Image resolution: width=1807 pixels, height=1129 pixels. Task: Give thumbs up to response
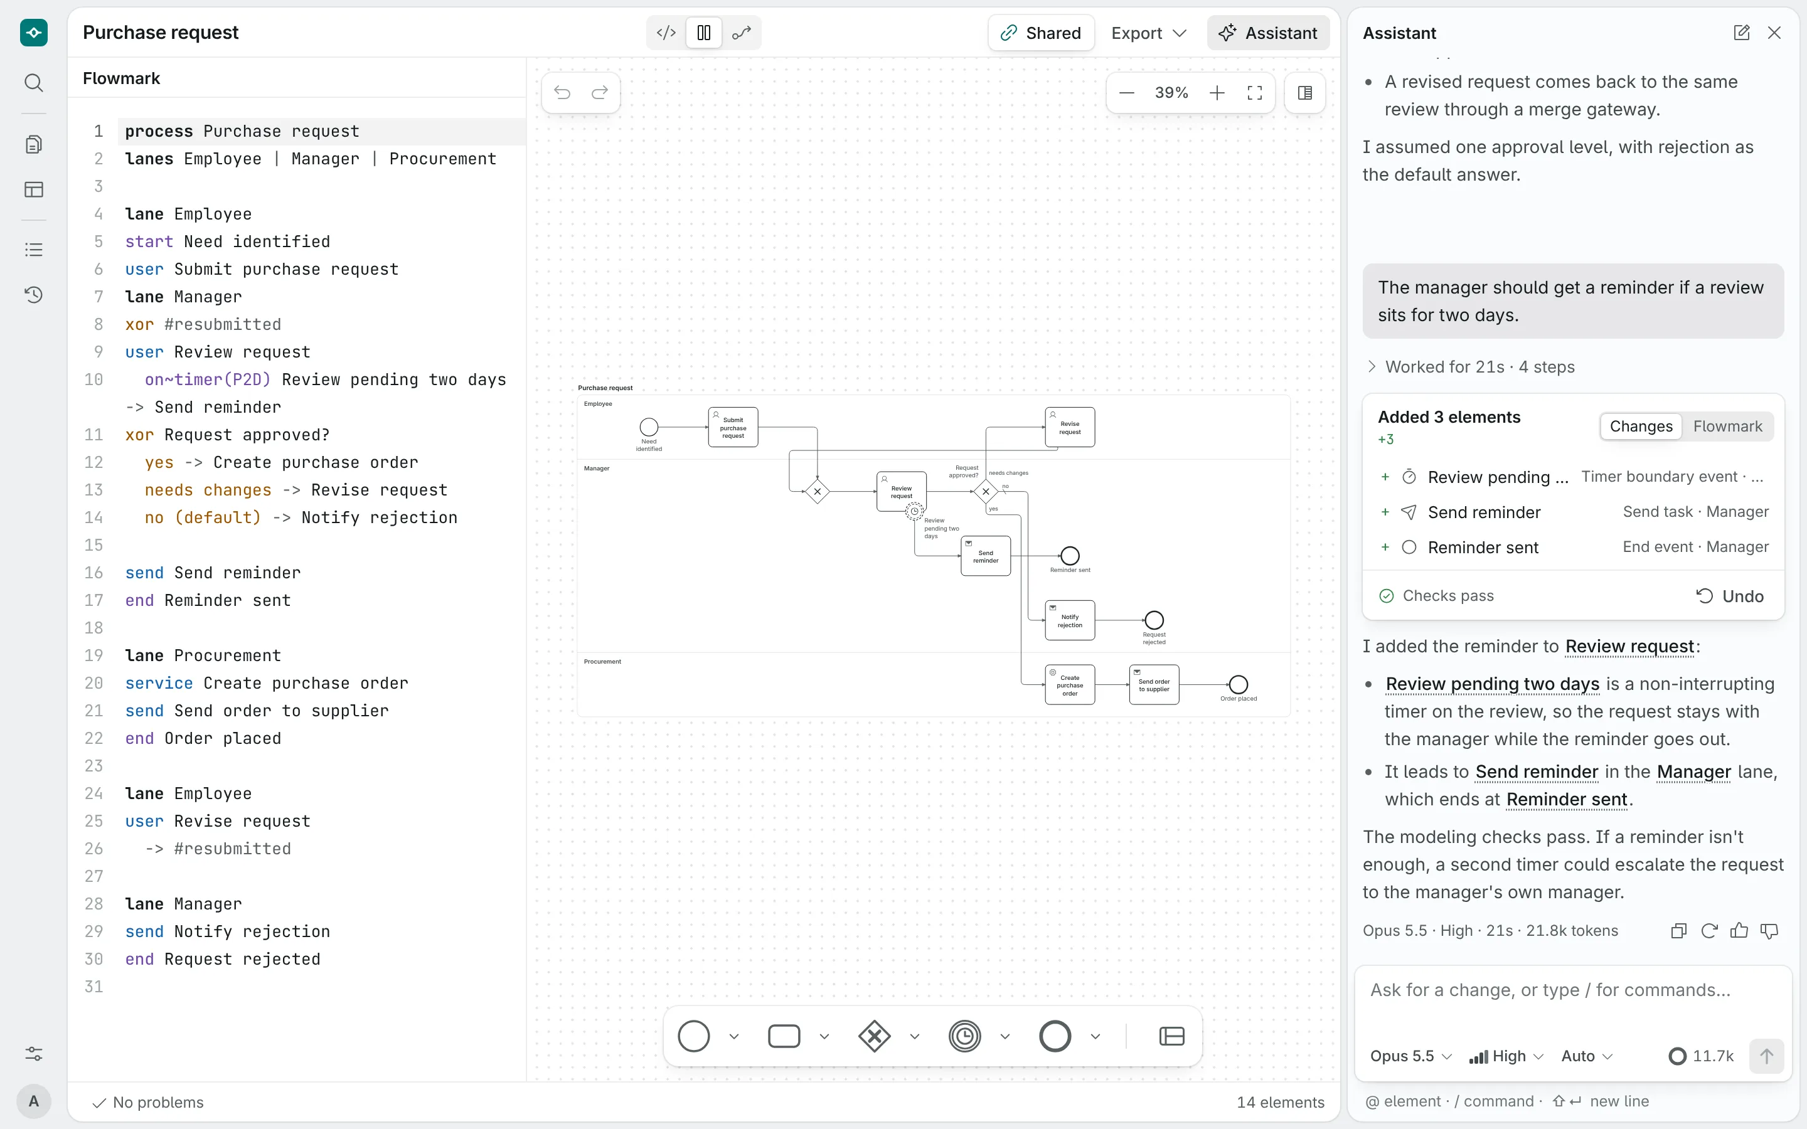[1739, 930]
